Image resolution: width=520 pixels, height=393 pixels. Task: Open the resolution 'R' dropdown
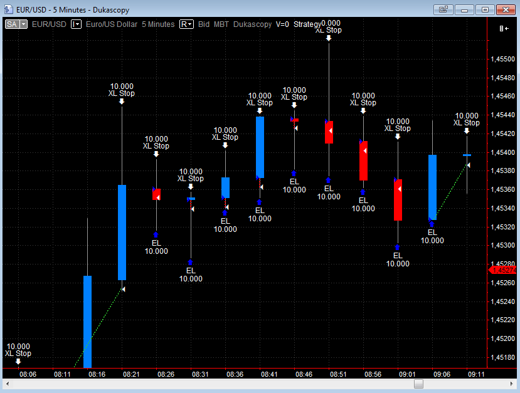click(186, 24)
